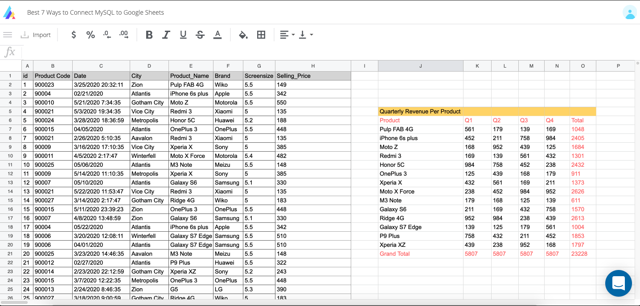640x306 pixels.
Task: Select the 'Winterfell' cell in row 10
Action: pyautogui.click(x=149, y=156)
